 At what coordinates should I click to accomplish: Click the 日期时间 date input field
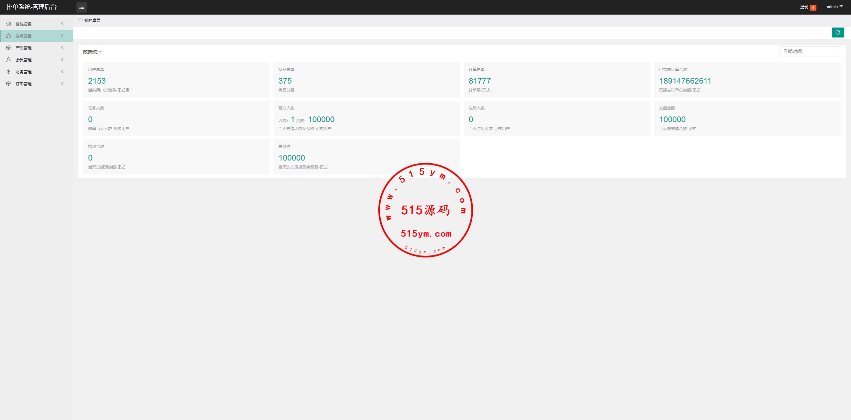809,51
